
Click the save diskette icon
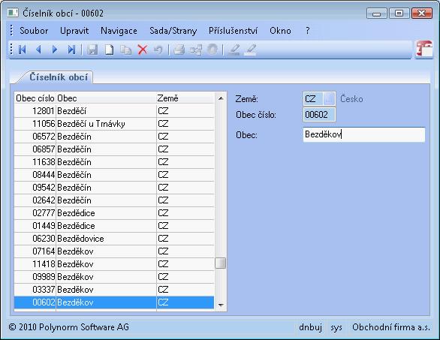pyautogui.click(x=92, y=50)
